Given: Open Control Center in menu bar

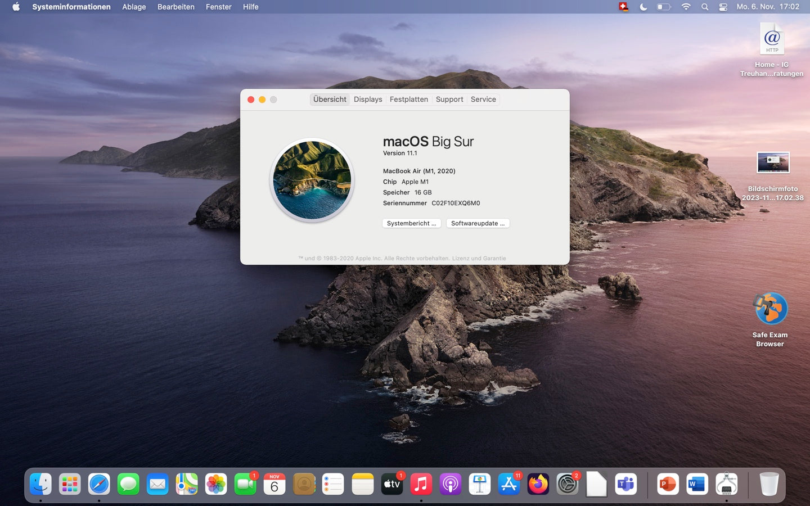Looking at the screenshot, I should pos(723,7).
